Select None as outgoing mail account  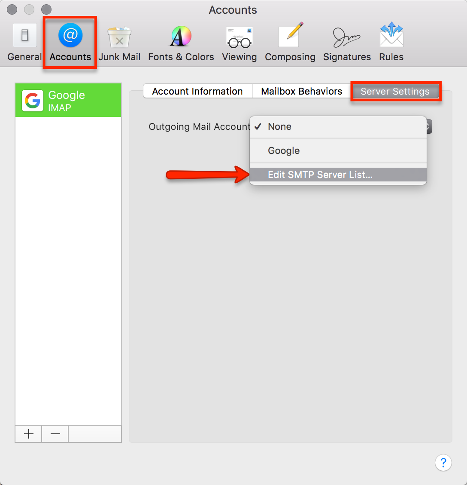[x=279, y=126]
